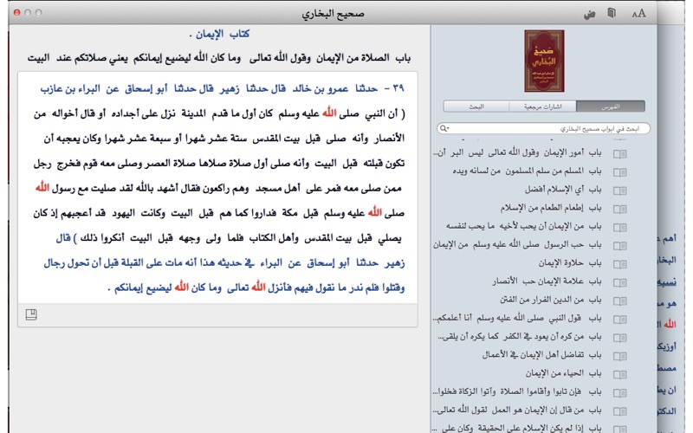This screenshot has width=693, height=433.
Task: Open chapter باب تفاضل أهل الإيمان في الأعمال
Action: click(542, 355)
